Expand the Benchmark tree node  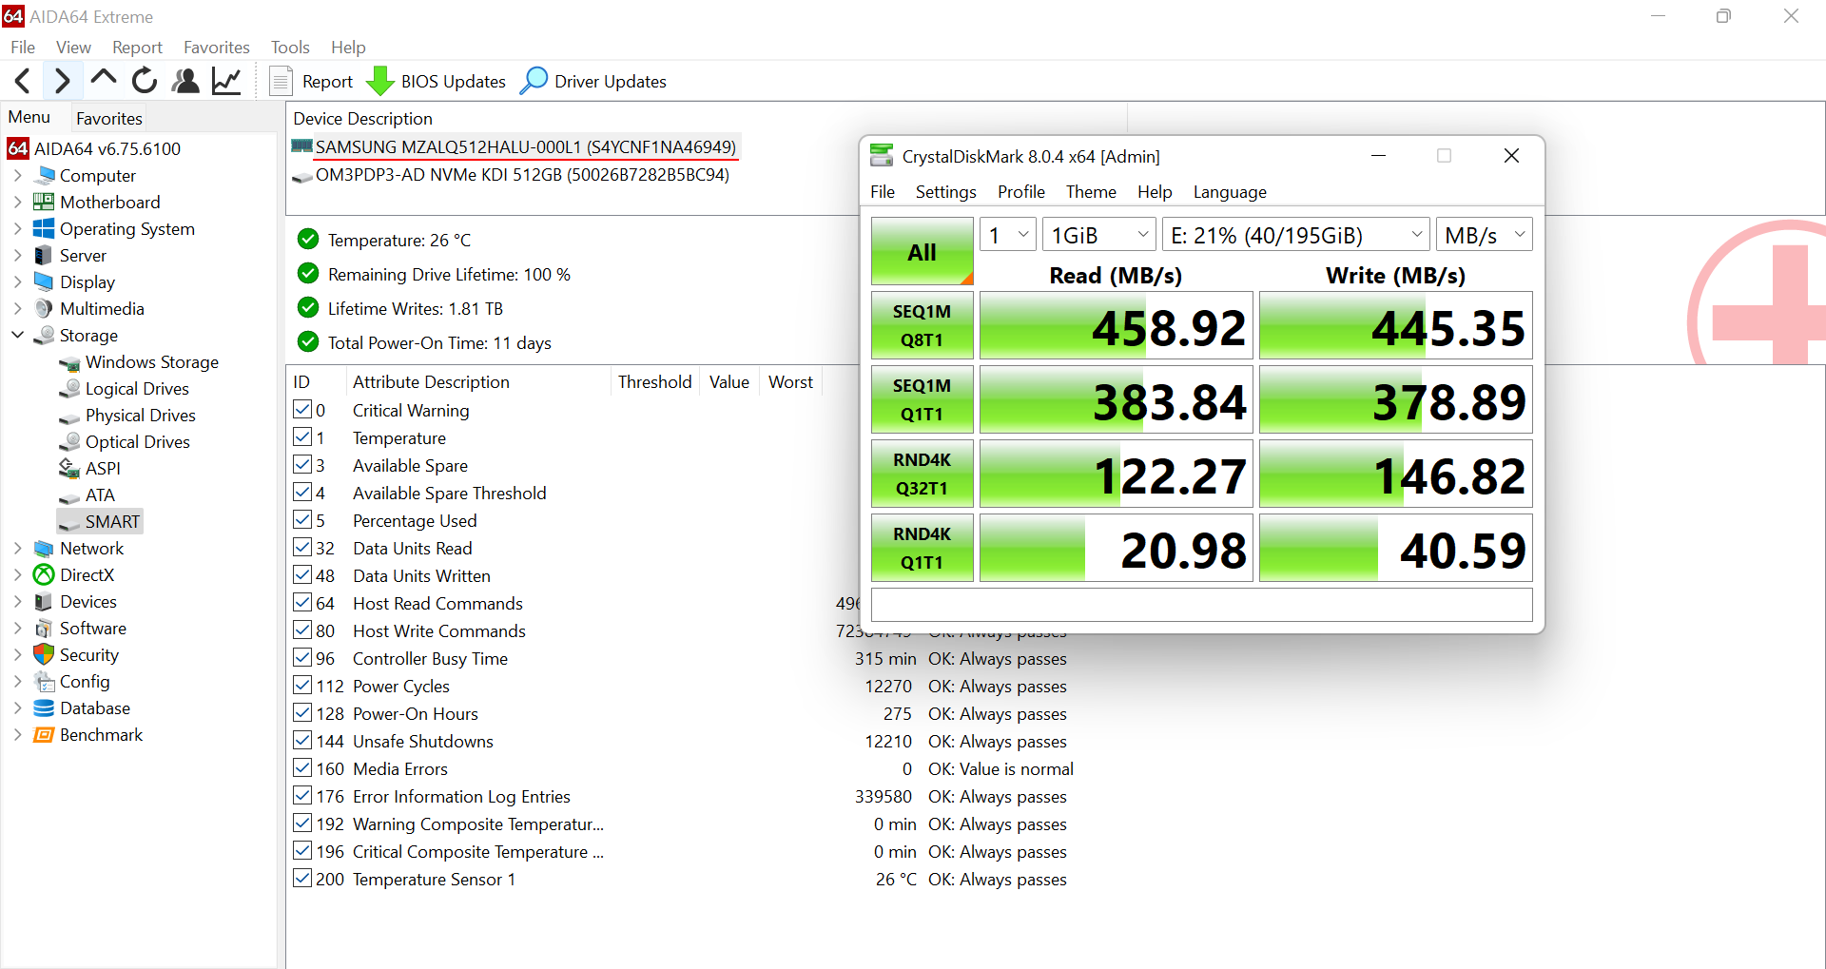(x=17, y=734)
